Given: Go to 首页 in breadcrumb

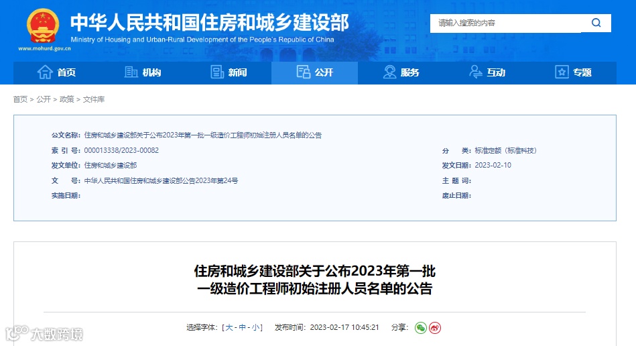Looking at the screenshot, I should pyautogui.click(x=20, y=99).
